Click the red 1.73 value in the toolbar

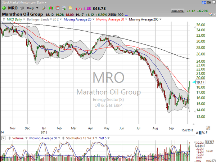coord(78,9)
